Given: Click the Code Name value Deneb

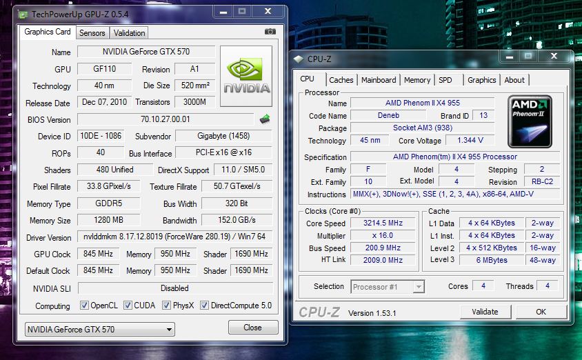Looking at the screenshot, I should 388,115.
